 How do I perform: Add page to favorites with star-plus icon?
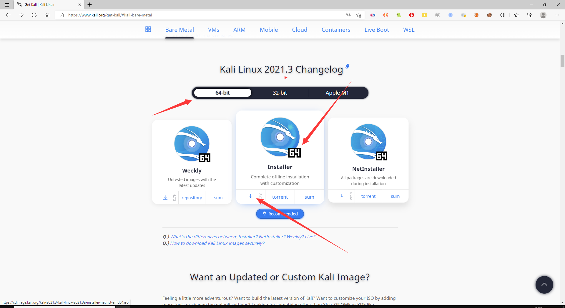click(359, 15)
